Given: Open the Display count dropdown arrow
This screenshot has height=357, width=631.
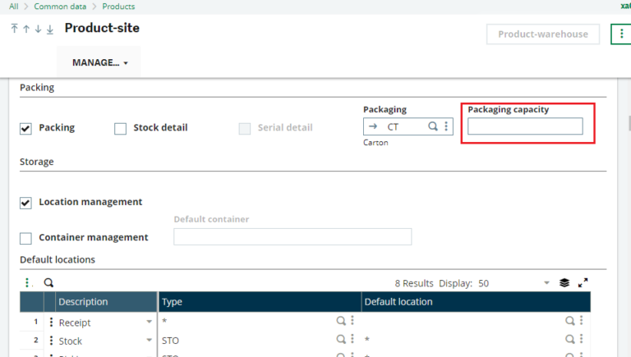Looking at the screenshot, I should [546, 283].
